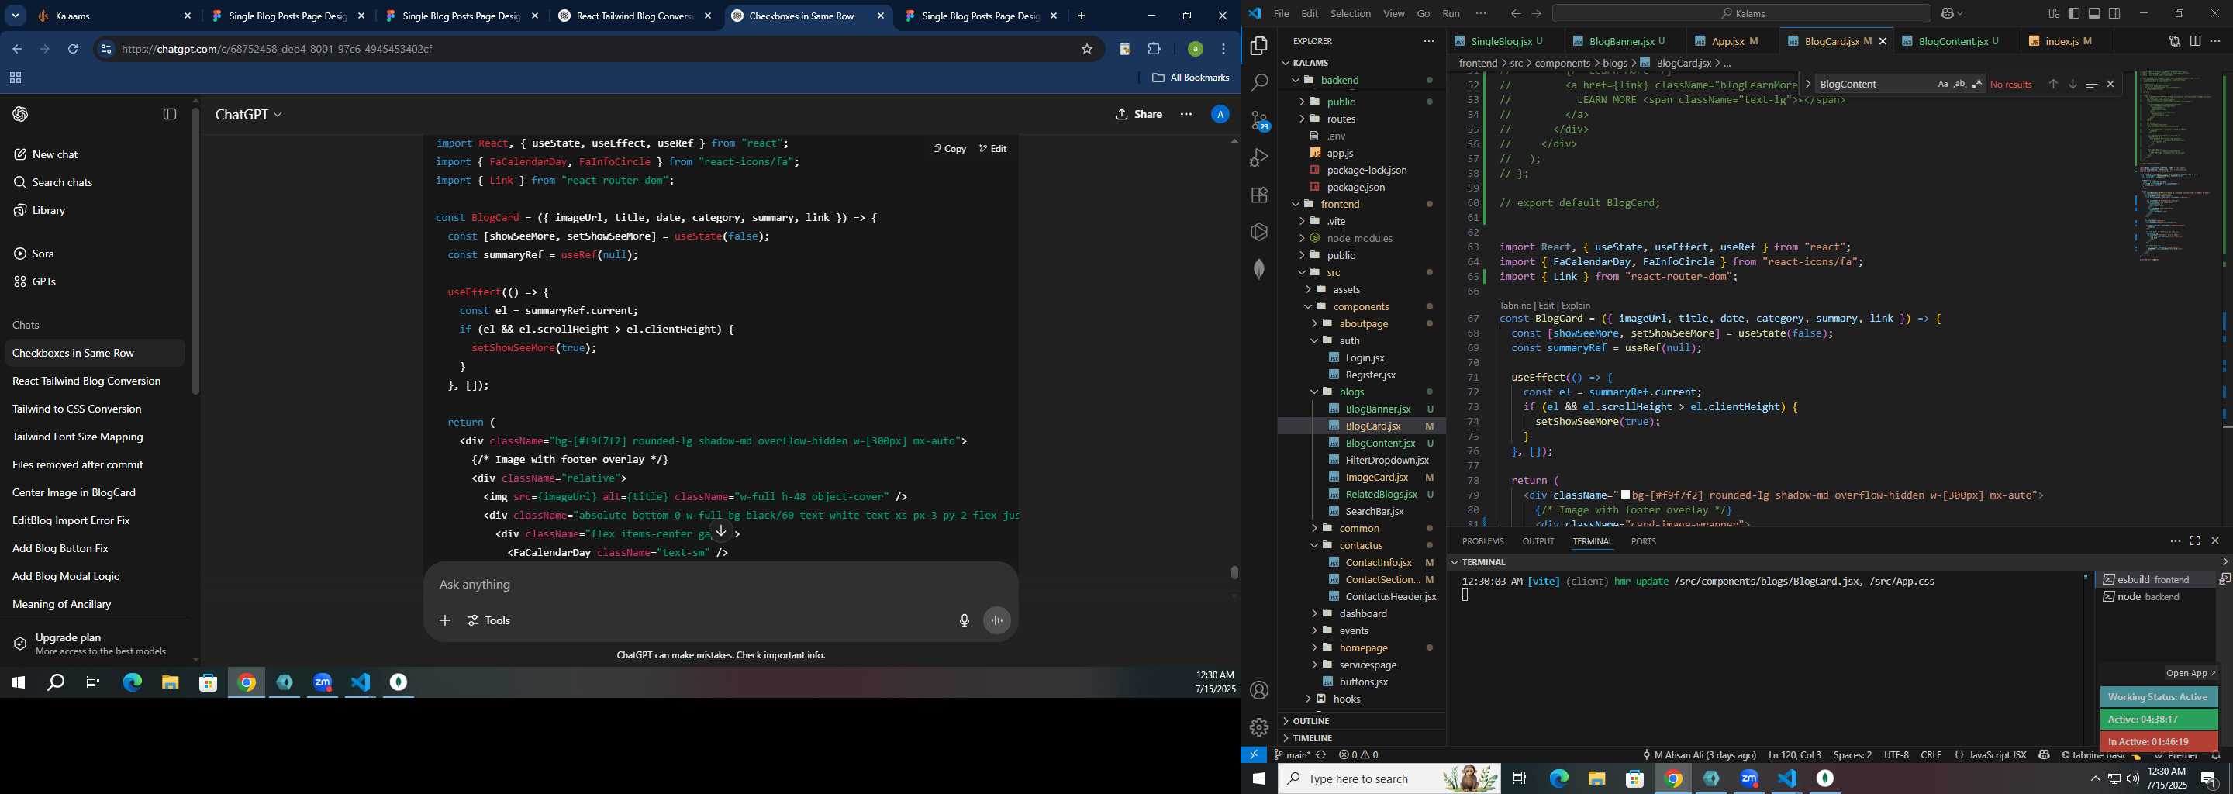
Task: Toggle Match Case in find widget
Action: coord(1942,84)
